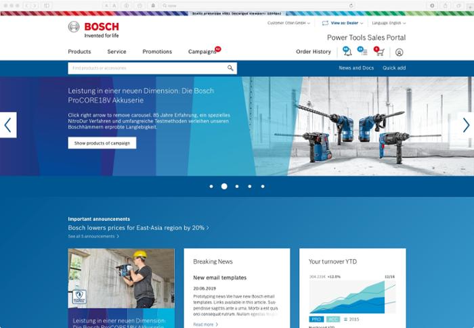Viewport: 474px width, 328px height.
Task: Click badge icon on worker image card
Action: 79,296
